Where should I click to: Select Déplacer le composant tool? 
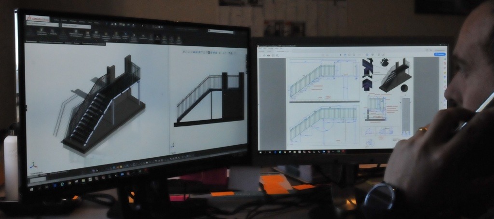(x=96, y=35)
